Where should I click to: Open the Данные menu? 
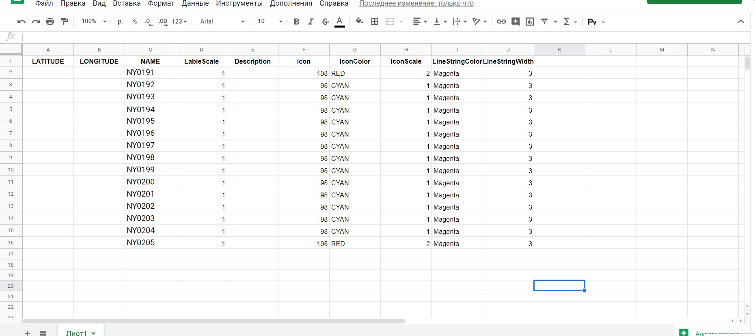click(195, 4)
